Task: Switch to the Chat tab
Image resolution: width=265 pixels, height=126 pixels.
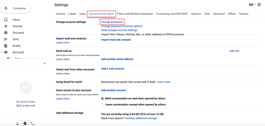Action: (x=207, y=14)
